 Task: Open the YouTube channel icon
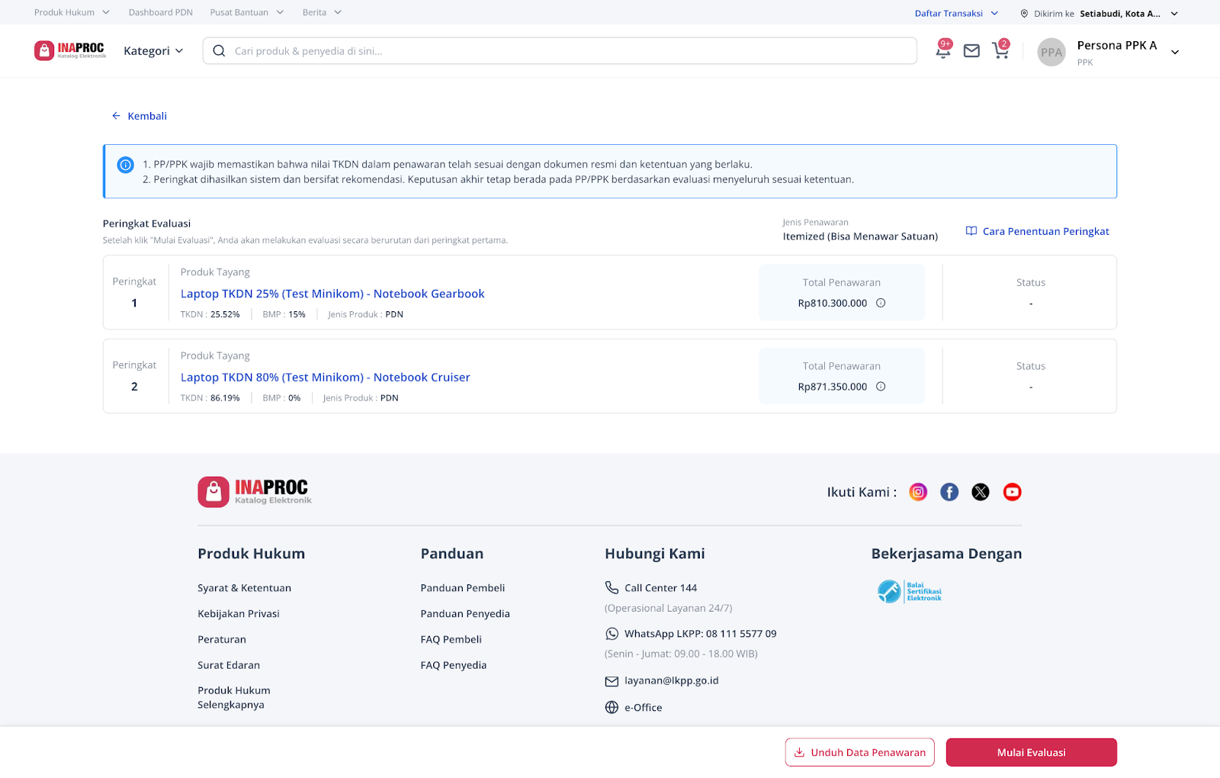(x=1012, y=492)
